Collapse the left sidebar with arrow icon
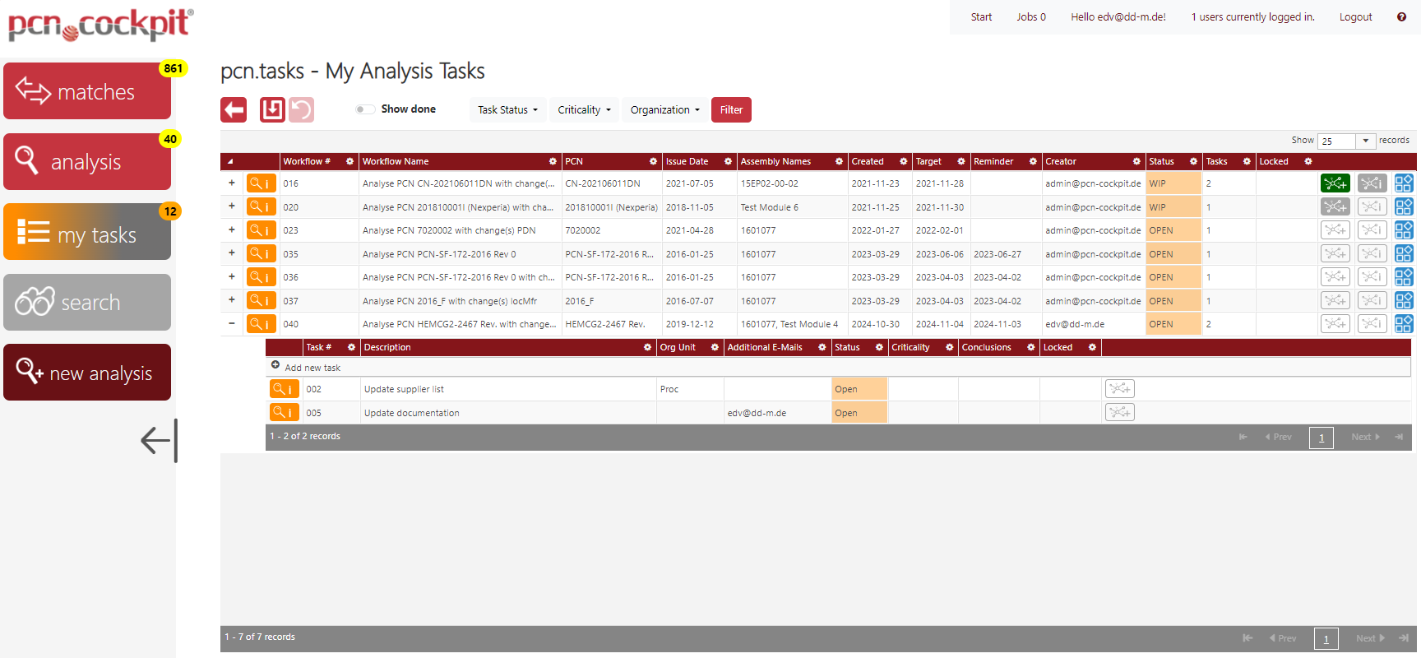 point(159,440)
